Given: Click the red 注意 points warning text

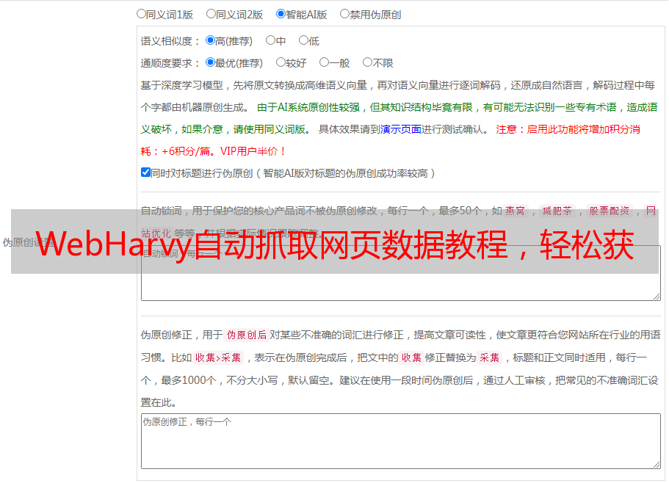Looking at the screenshot, I should point(391,140).
